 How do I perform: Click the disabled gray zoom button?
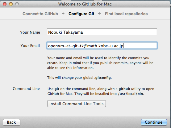click(17, 4)
